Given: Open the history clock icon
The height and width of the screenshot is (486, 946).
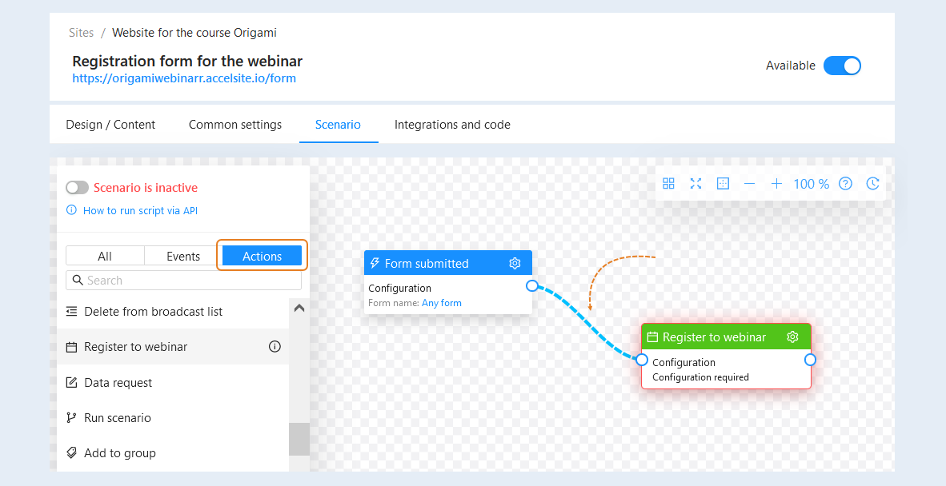Looking at the screenshot, I should pyautogui.click(x=872, y=184).
